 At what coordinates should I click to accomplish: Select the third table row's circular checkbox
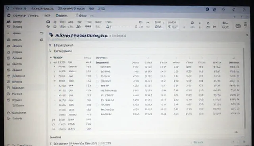pyautogui.click(x=97, y=76)
